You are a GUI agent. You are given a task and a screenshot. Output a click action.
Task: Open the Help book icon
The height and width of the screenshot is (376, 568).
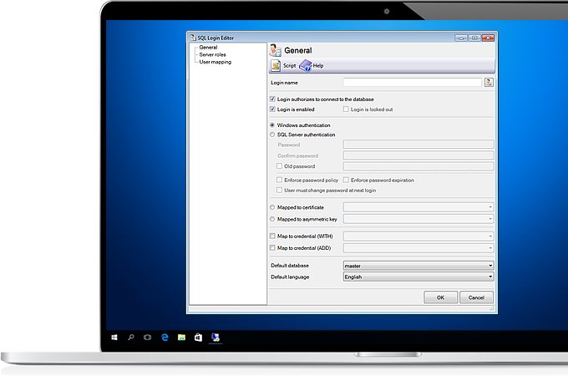[306, 65]
